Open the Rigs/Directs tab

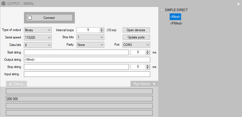pyautogui.click(x=144, y=84)
